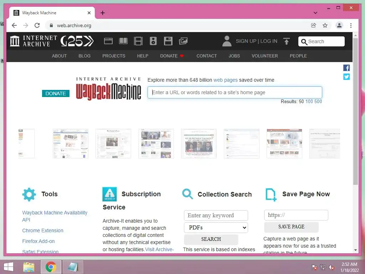Click the share page icon in address bar
This screenshot has width=365, height=274.
click(314, 25)
